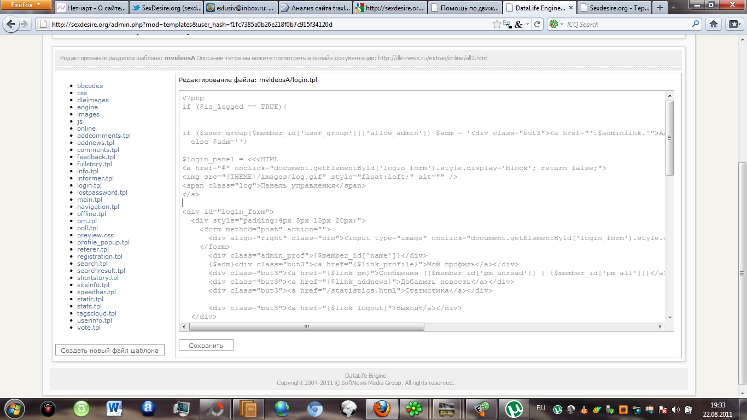
Task: Click the code editor vertical scrollbar thumb
Action: (x=669, y=138)
